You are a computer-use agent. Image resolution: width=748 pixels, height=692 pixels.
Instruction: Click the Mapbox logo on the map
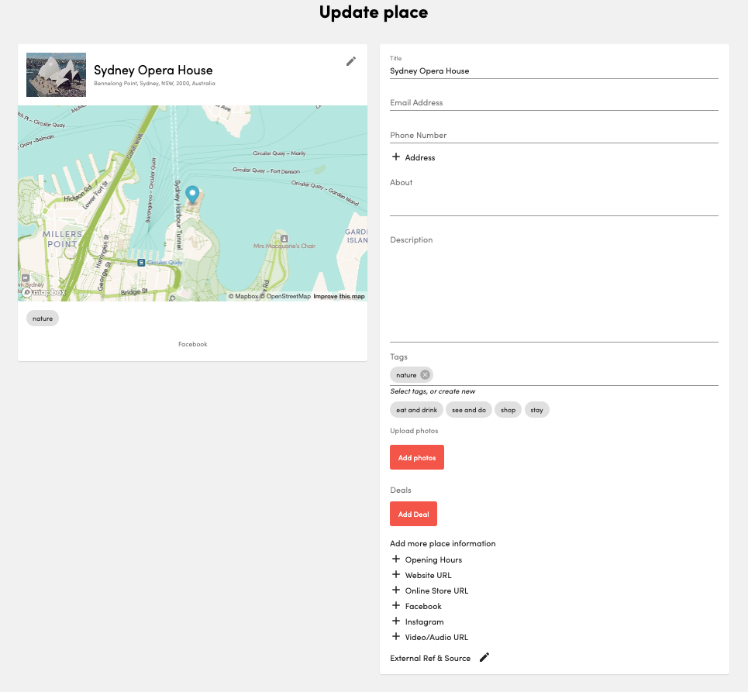pyautogui.click(x=44, y=292)
